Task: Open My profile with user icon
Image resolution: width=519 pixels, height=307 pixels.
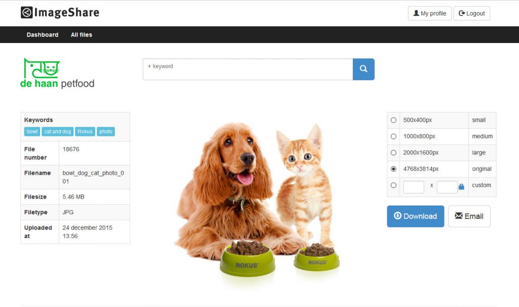Action: pyautogui.click(x=430, y=14)
